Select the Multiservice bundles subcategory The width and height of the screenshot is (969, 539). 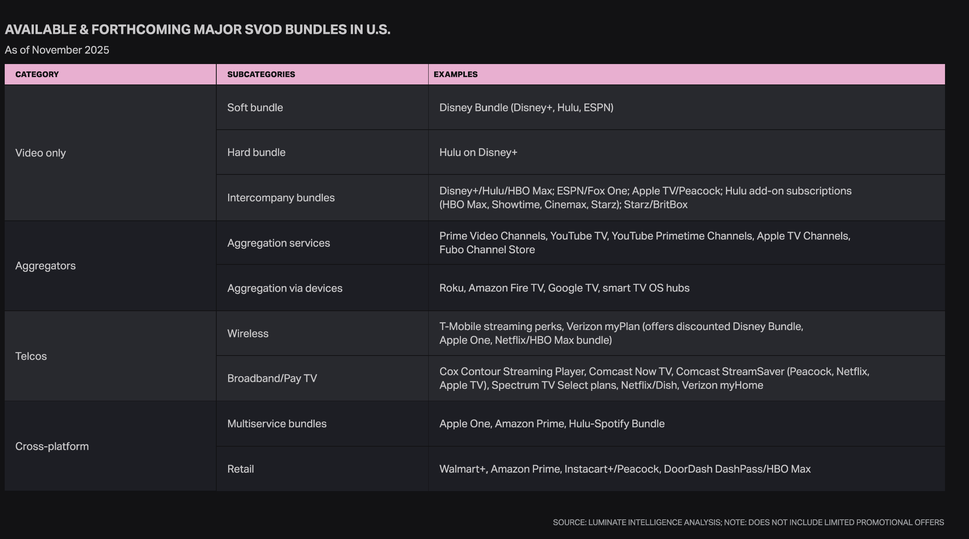click(277, 423)
